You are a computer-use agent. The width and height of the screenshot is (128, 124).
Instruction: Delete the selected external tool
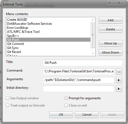pos(111,29)
